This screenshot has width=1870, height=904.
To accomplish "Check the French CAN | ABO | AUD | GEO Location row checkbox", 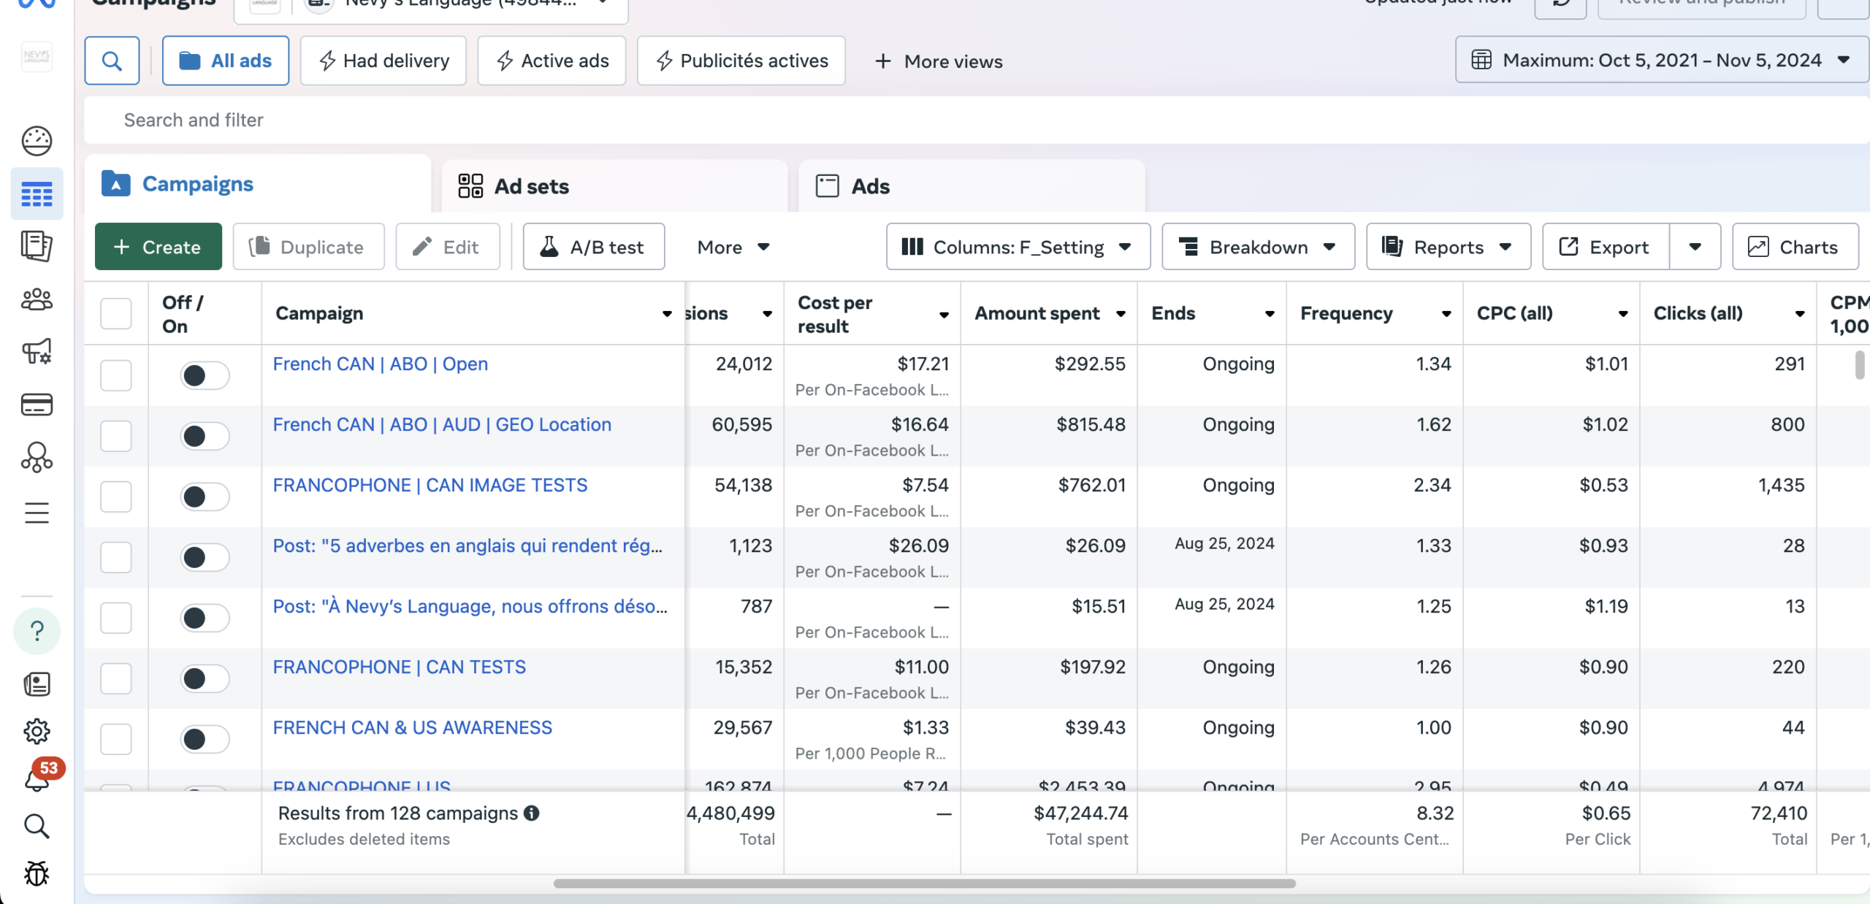I will pyautogui.click(x=116, y=436).
